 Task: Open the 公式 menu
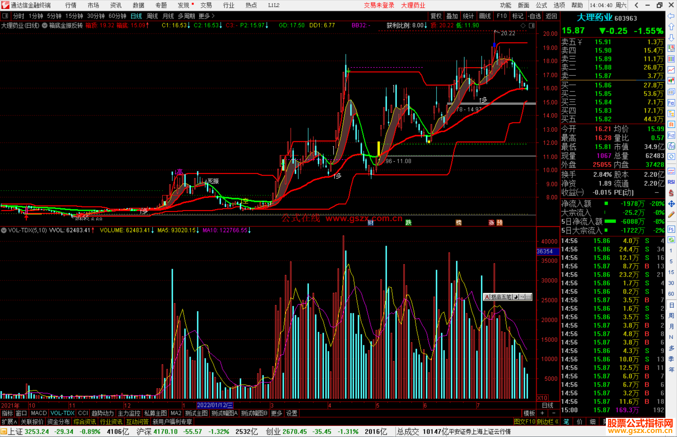(x=541, y=5)
